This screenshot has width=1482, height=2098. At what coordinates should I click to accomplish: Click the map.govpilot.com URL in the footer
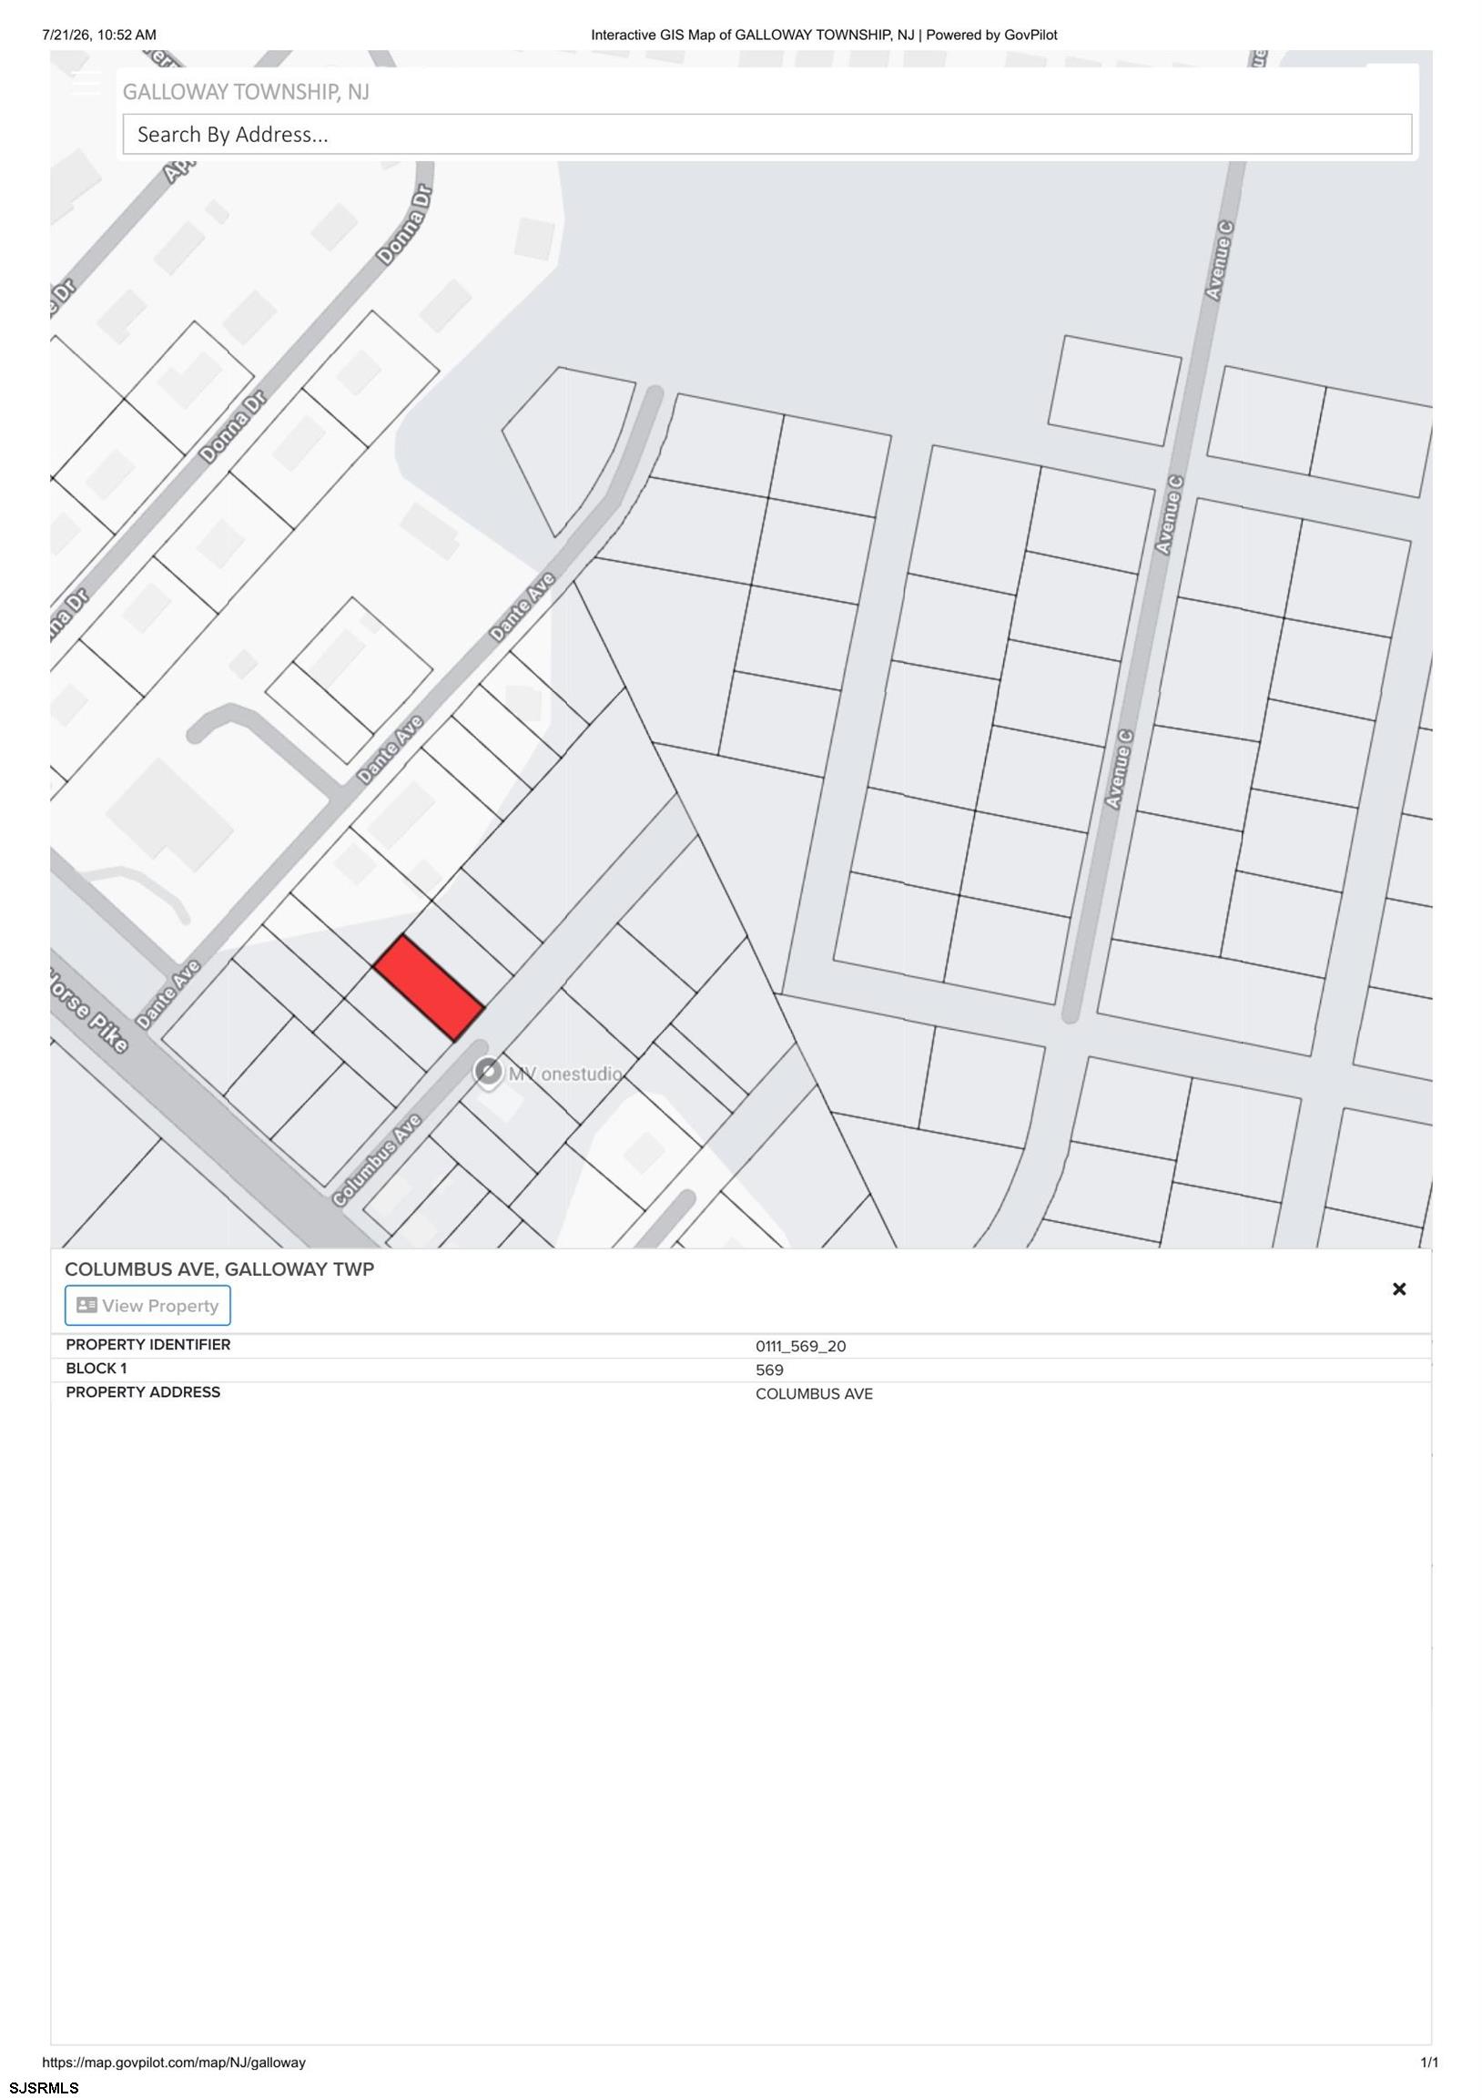pyautogui.click(x=174, y=2062)
